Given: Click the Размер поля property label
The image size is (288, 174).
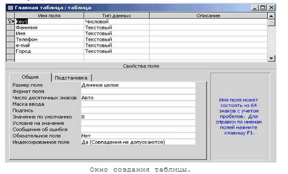Looking at the screenshot, I should pyautogui.click(x=27, y=85).
